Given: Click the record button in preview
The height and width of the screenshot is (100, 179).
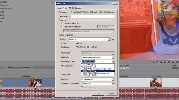Looking at the screenshot, I should (153, 62).
